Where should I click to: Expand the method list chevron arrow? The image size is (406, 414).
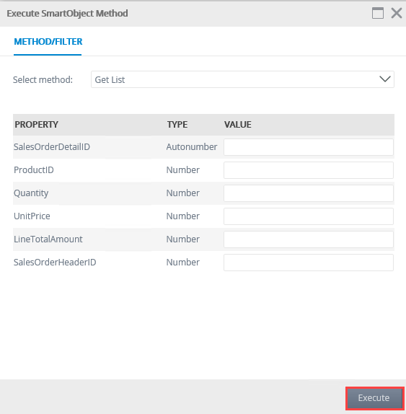pos(384,79)
